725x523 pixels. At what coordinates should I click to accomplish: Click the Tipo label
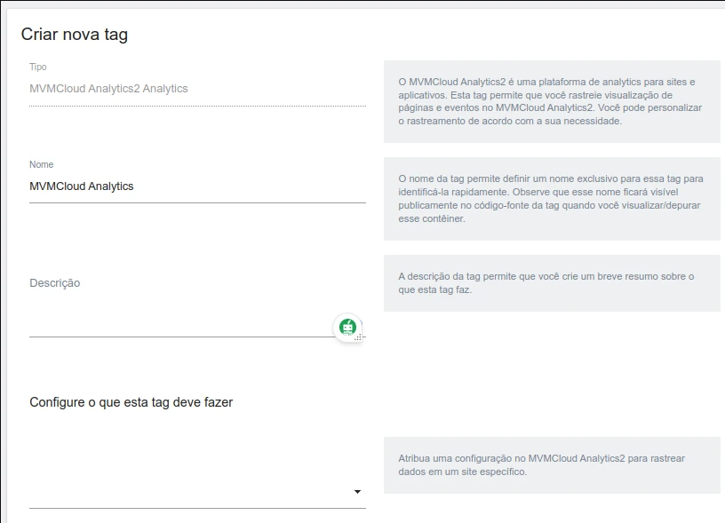click(38, 67)
